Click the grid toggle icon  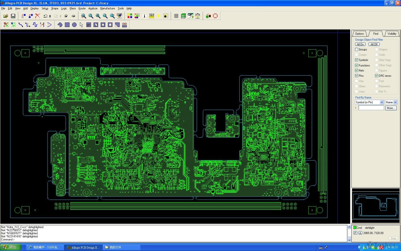(x=176, y=16)
